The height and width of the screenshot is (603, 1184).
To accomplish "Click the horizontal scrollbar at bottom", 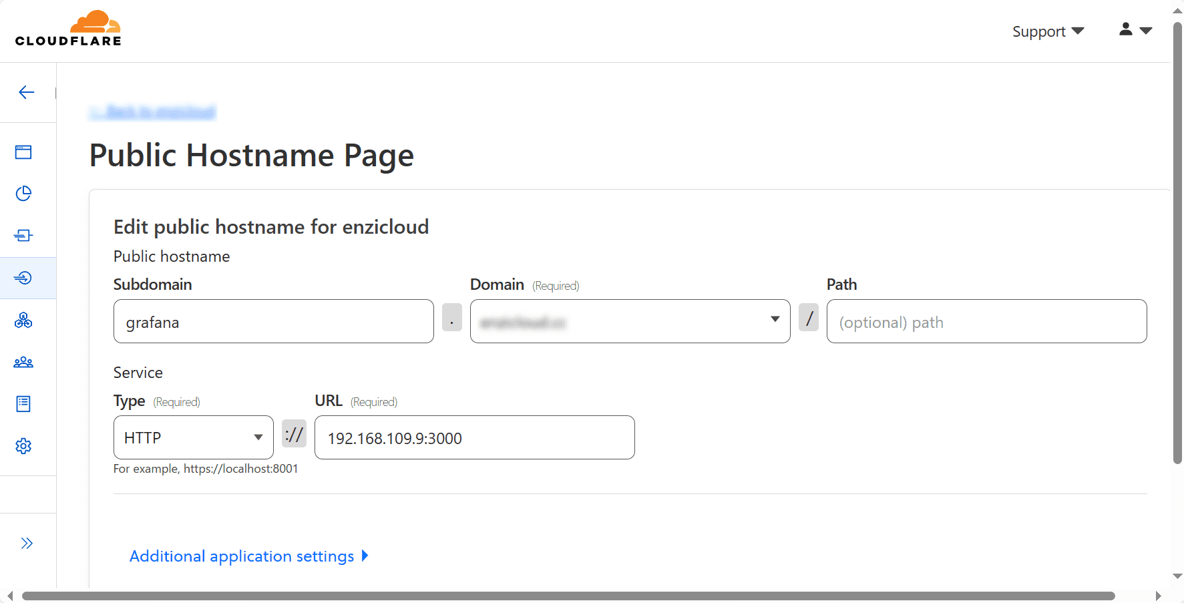I will [x=568, y=596].
